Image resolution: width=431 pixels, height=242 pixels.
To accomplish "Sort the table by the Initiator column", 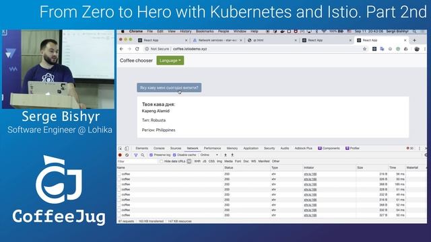I will [329, 167].
